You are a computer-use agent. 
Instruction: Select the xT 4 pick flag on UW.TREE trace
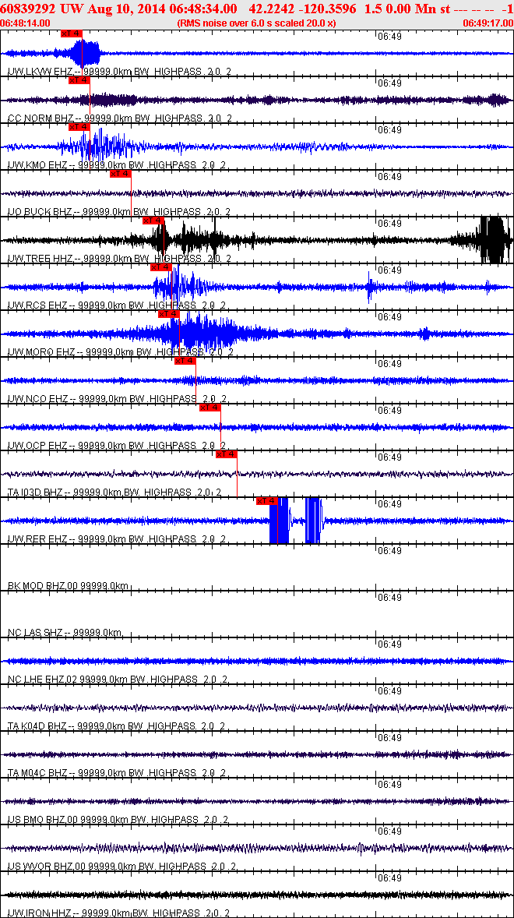[x=153, y=221]
